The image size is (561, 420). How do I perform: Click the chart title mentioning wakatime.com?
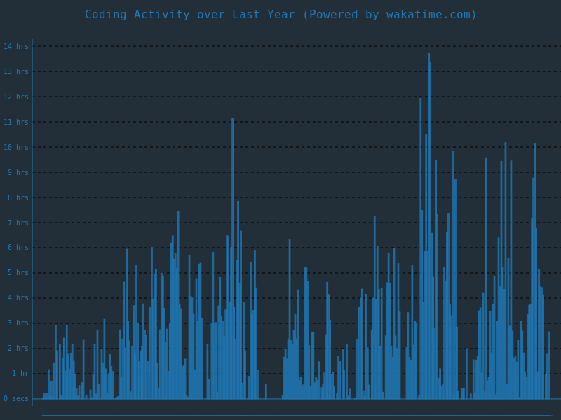pyautogui.click(x=280, y=15)
